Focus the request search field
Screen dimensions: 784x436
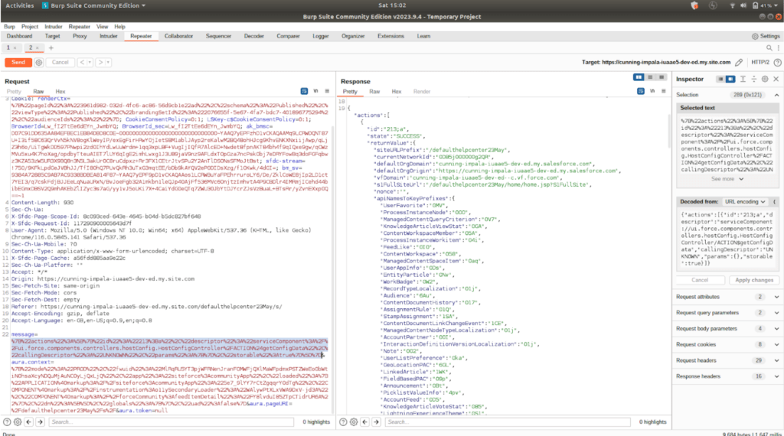coord(171,422)
